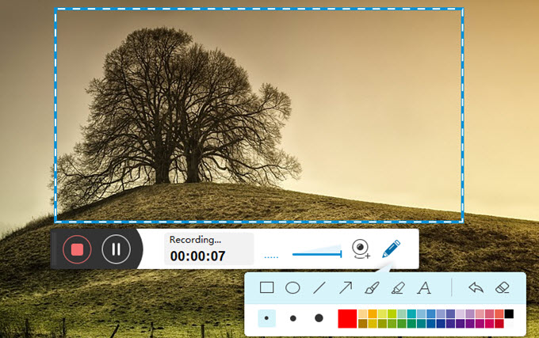Click the large red current color swatch
The height and width of the screenshot is (338, 539).
[347, 319]
